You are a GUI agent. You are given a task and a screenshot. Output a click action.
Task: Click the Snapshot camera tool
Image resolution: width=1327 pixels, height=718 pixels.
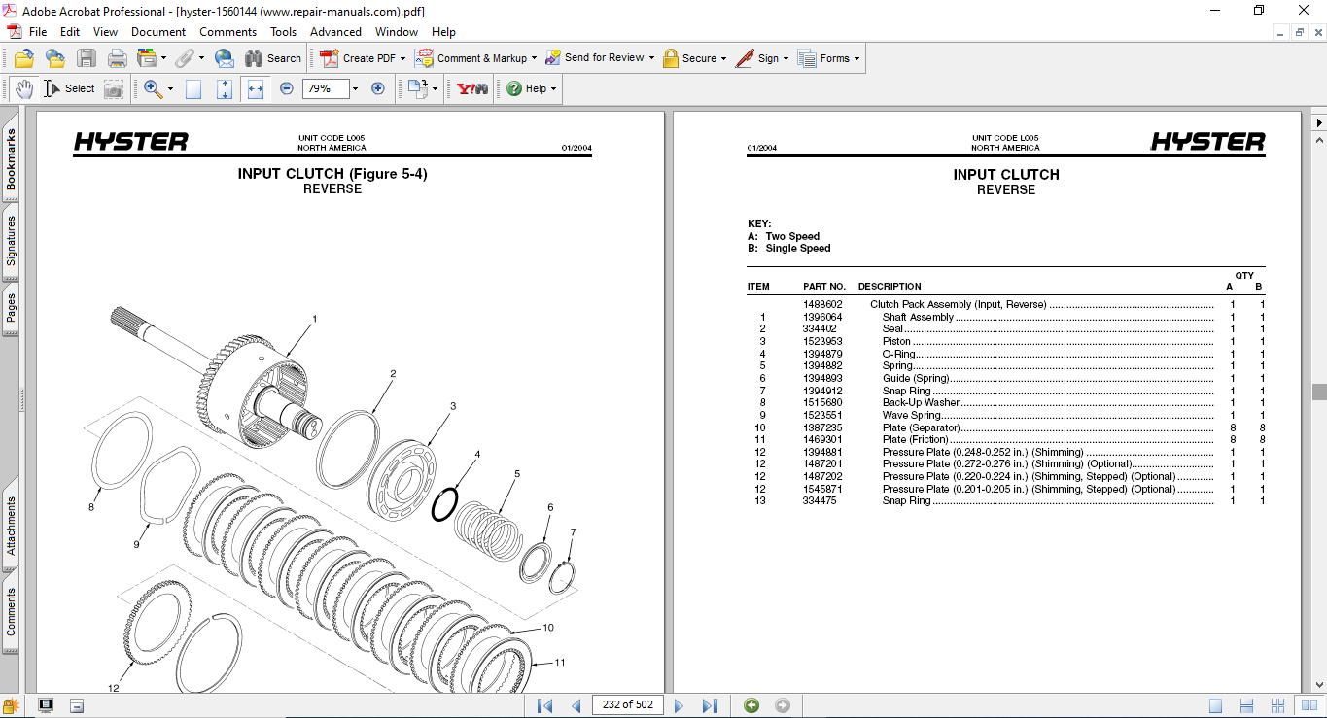pyautogui.click(x=114, y=88)
